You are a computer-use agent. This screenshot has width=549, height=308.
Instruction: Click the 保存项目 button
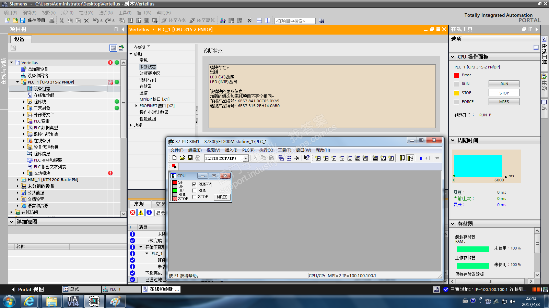pos(33,21)
